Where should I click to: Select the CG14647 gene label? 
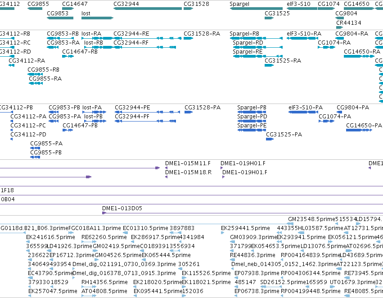75,4
